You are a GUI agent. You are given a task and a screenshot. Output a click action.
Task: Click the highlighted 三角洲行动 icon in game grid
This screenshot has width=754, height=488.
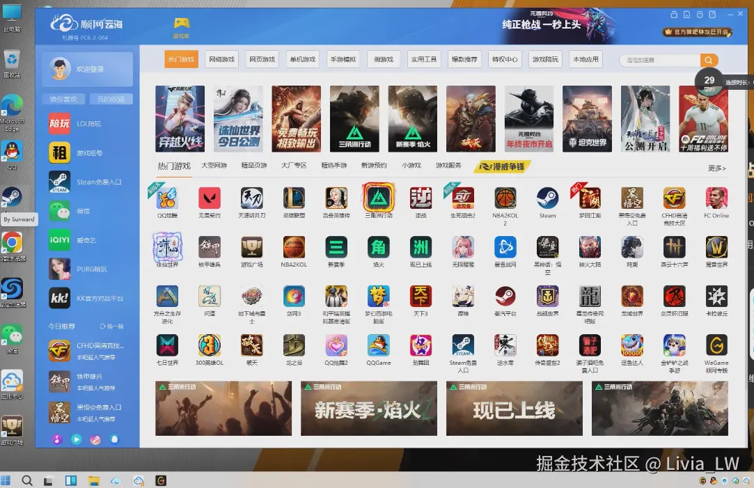[379, 198]
